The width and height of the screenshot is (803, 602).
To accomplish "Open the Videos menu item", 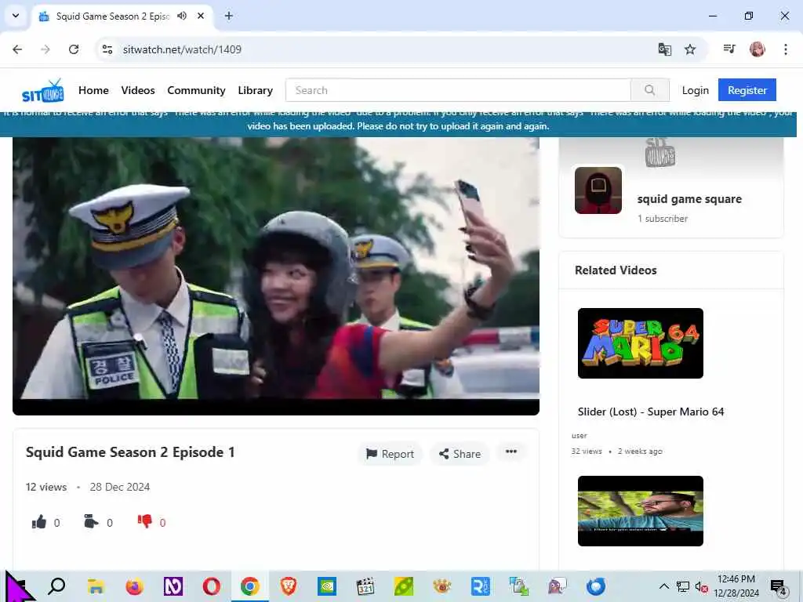I will coord(138,91).
